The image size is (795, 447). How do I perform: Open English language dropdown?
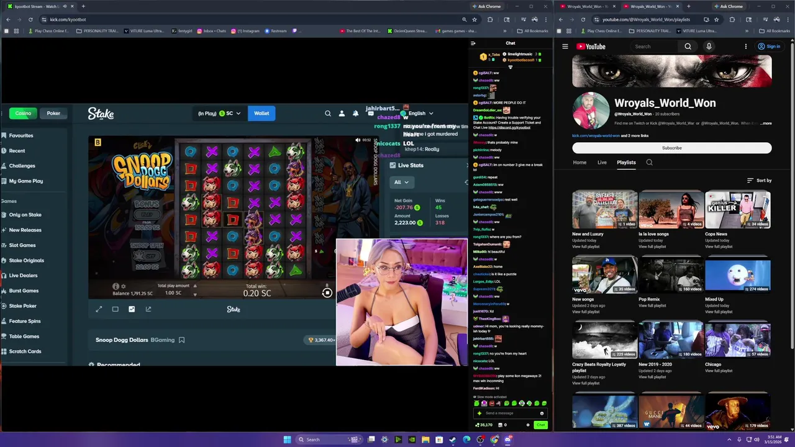click(x=421, y=114)
